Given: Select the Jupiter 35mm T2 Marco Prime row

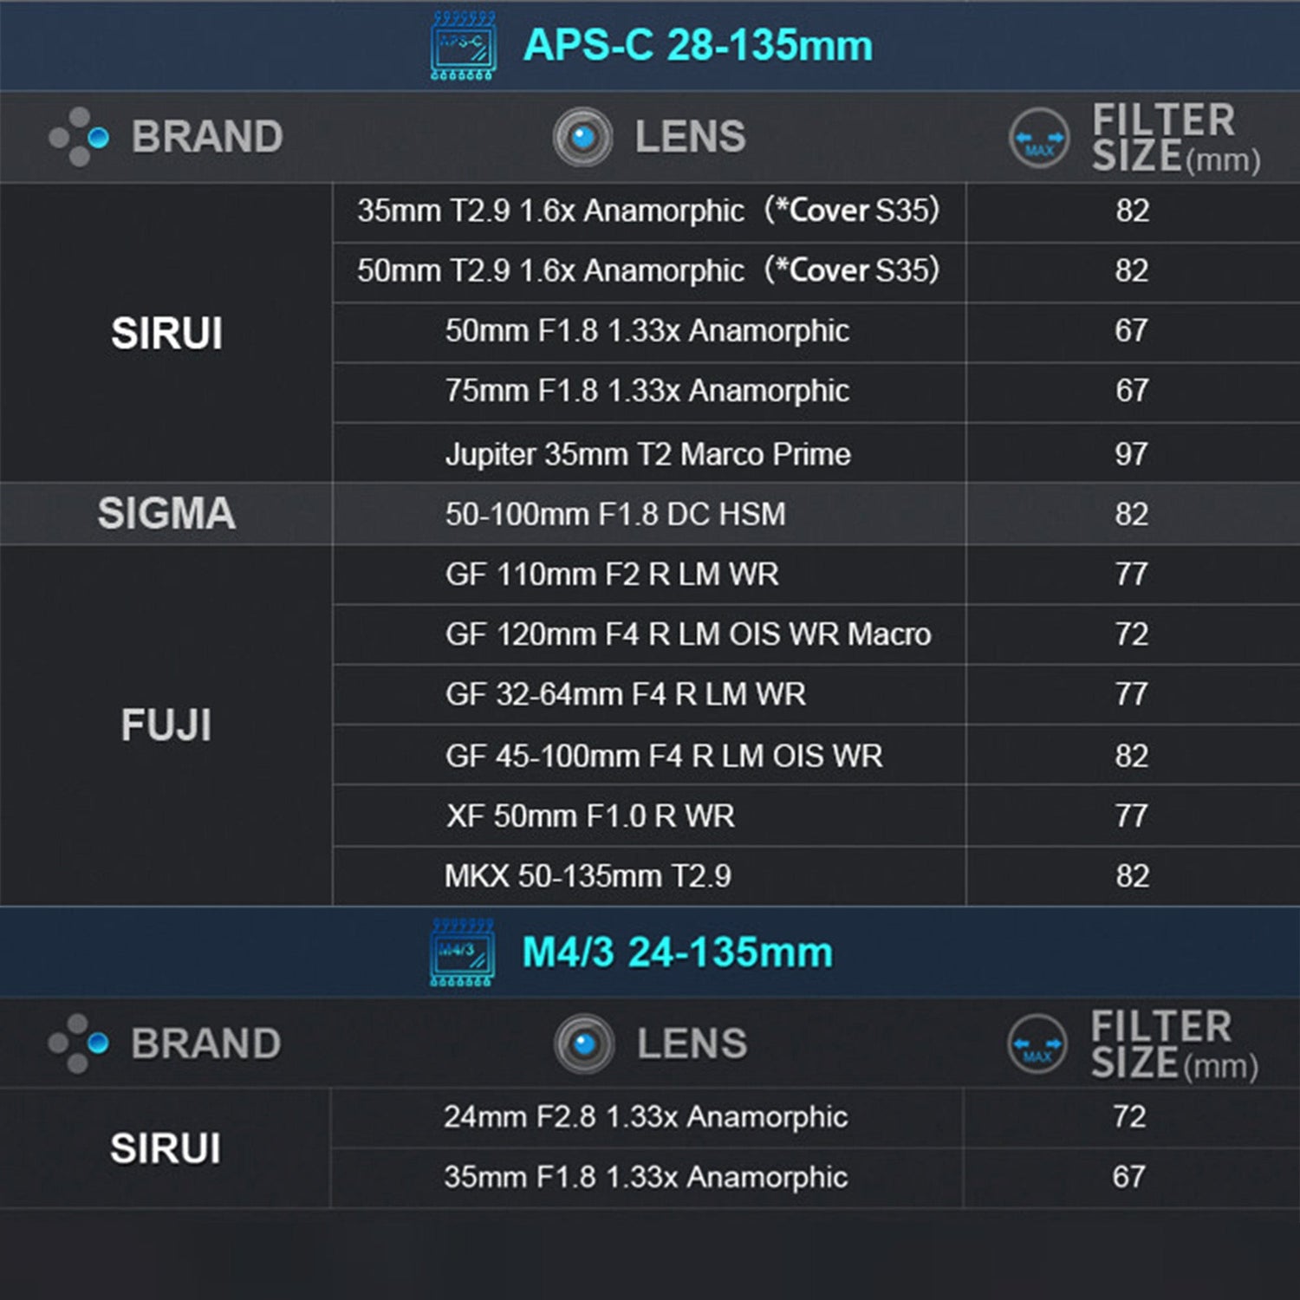Looking at the screenshot, I should pyautogui.click(x=647, y=454).
